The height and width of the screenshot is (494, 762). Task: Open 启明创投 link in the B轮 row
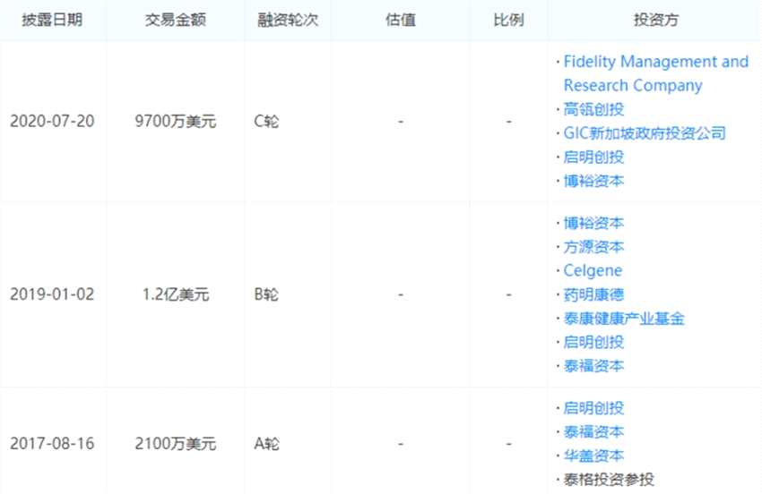(x=593, y=342)
